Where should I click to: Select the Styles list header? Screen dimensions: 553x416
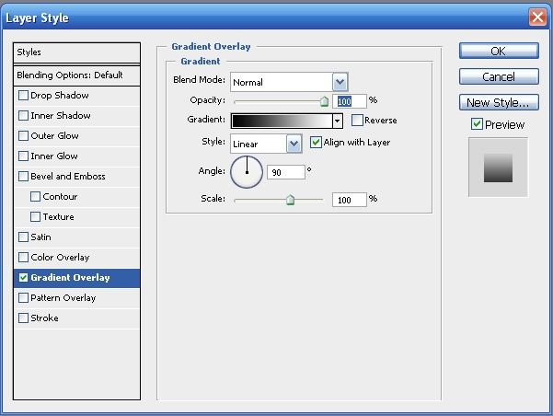coord(77,52)
